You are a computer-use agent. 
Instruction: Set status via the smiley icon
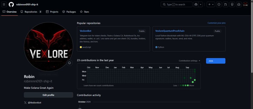[x=69, y=63]
